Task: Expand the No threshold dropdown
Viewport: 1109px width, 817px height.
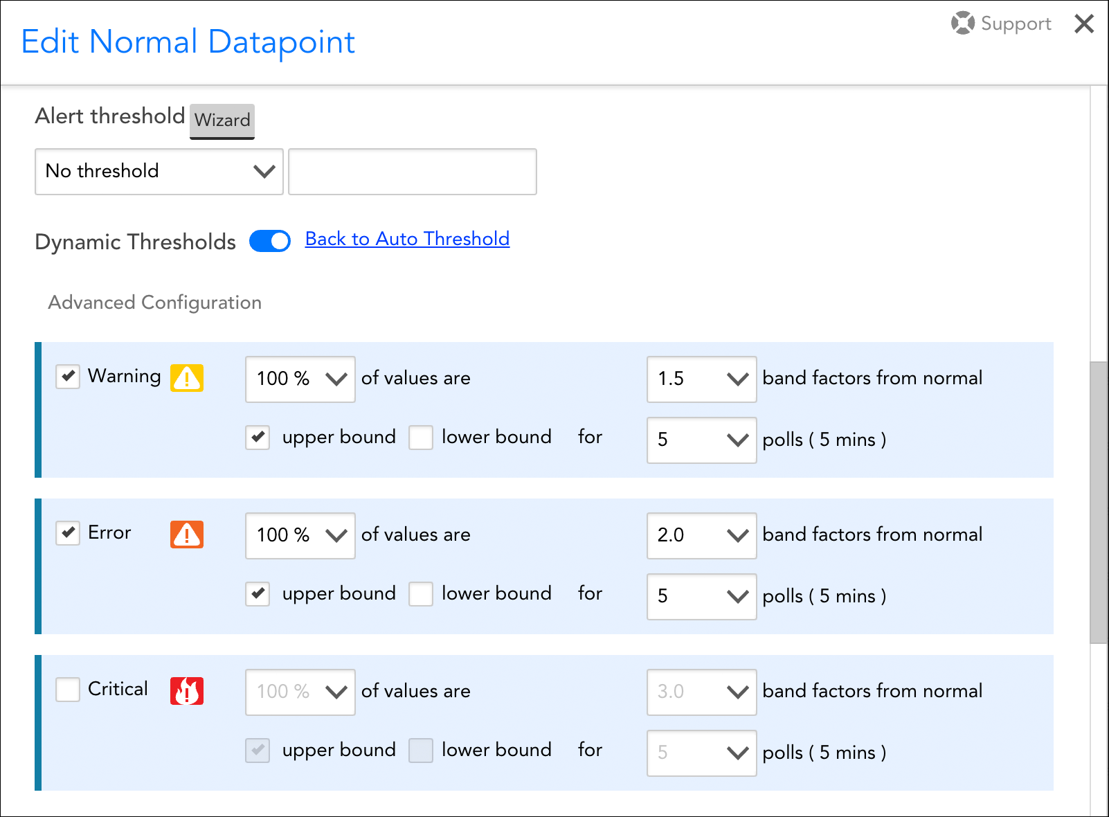Action: pyautogui.click(x=158, y=172)
